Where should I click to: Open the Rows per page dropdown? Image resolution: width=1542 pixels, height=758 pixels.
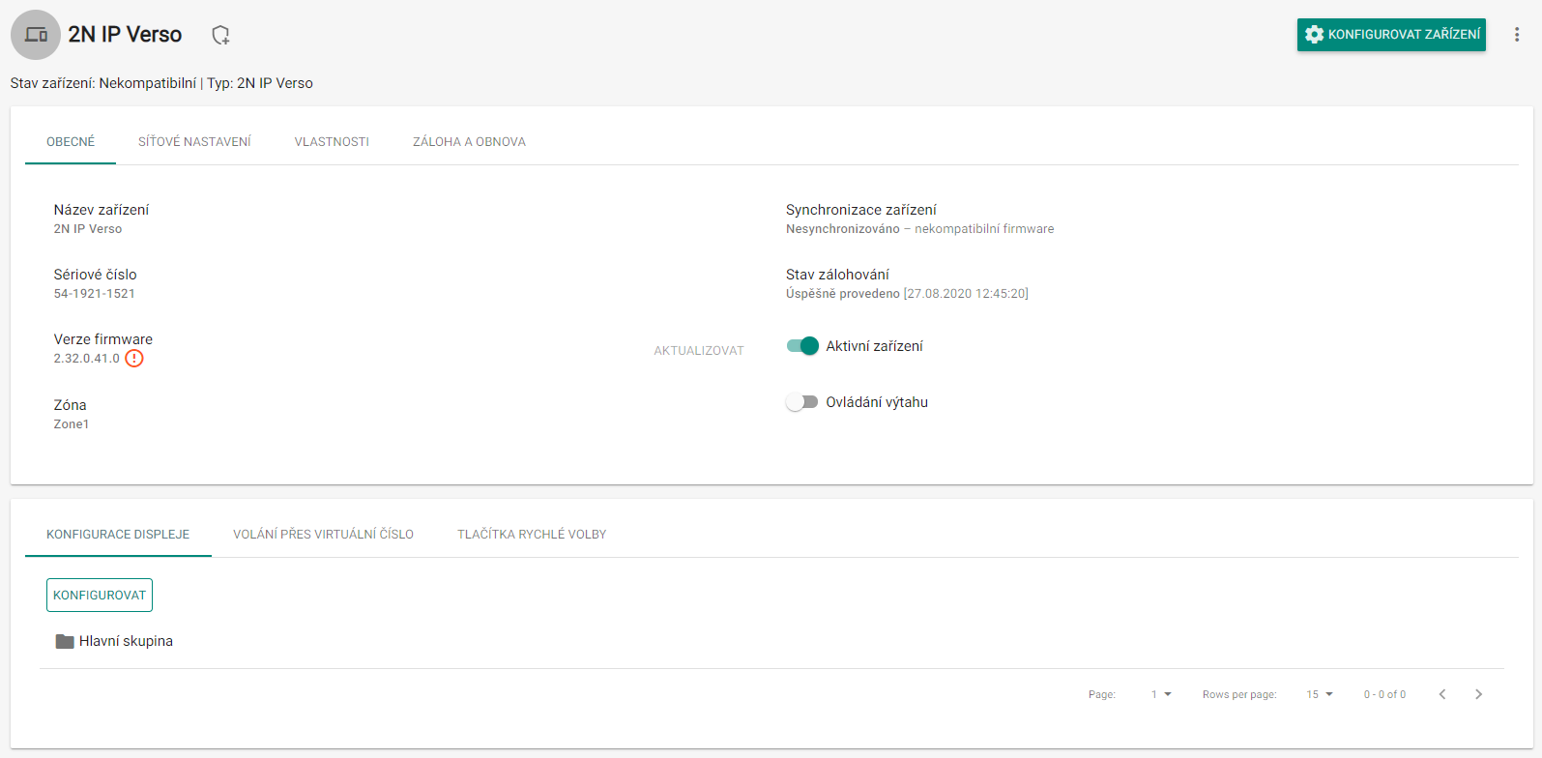[1320, 694]
